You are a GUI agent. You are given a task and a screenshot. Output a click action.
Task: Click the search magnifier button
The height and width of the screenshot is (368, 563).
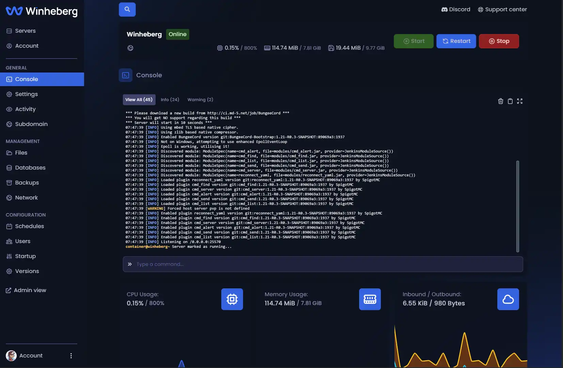pyautogui.click(x=127, y=10)
